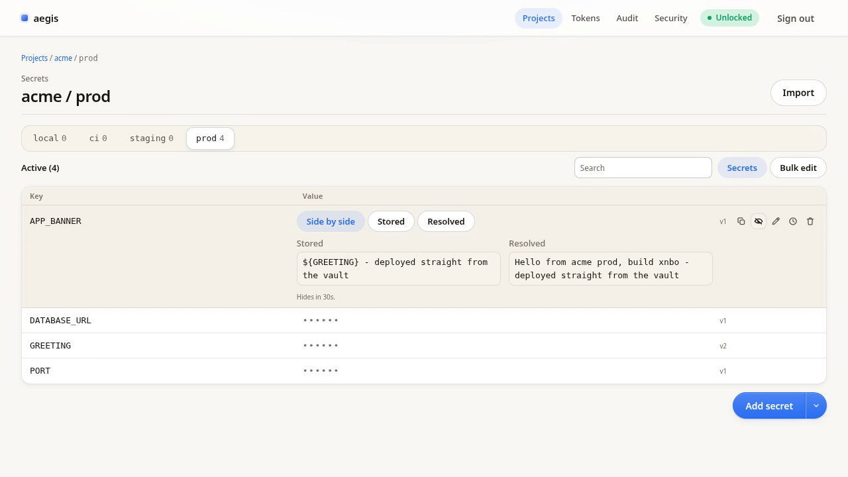Click the Key column header

coord(36,196)
